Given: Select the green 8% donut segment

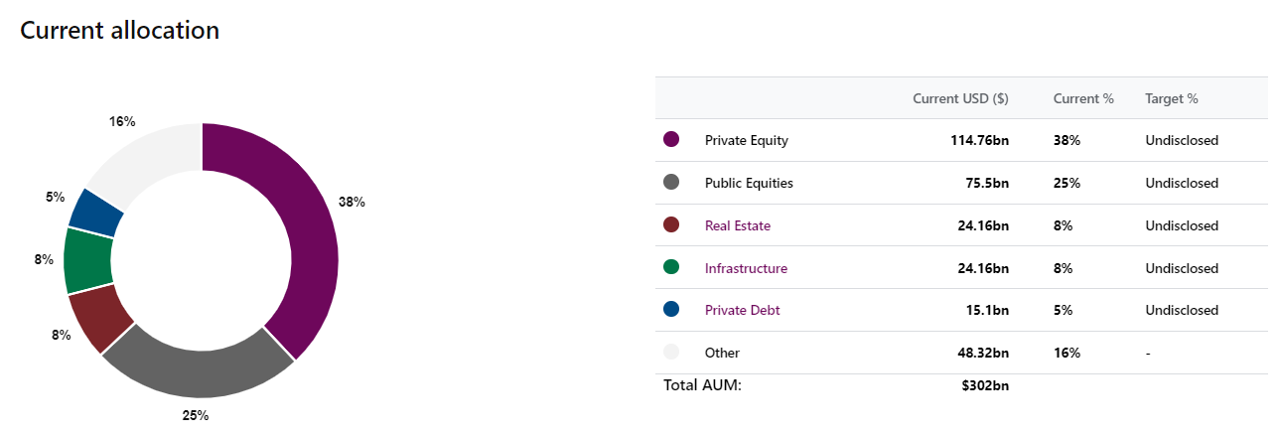Looking at the screenshot, I should [x=87, y=261].
